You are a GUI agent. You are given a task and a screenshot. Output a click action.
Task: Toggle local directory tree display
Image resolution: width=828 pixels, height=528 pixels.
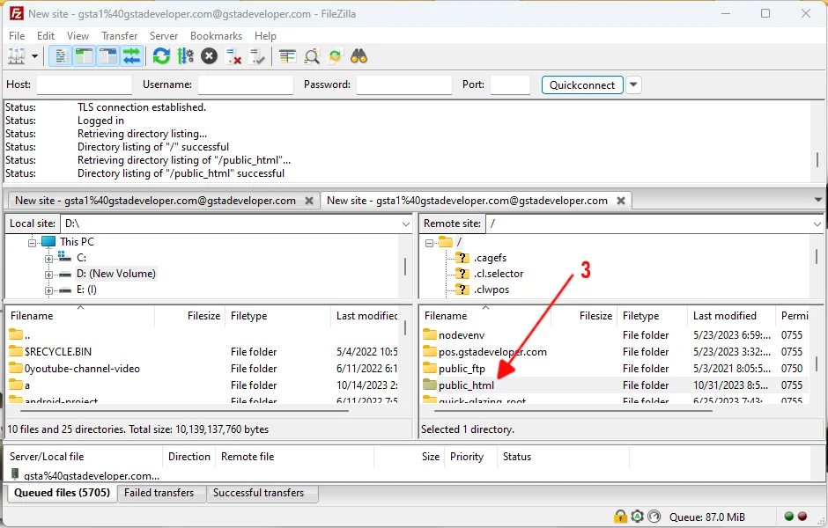(x=84, y=56)
